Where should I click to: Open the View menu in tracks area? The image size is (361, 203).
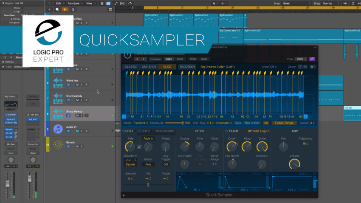coord(91,3)
